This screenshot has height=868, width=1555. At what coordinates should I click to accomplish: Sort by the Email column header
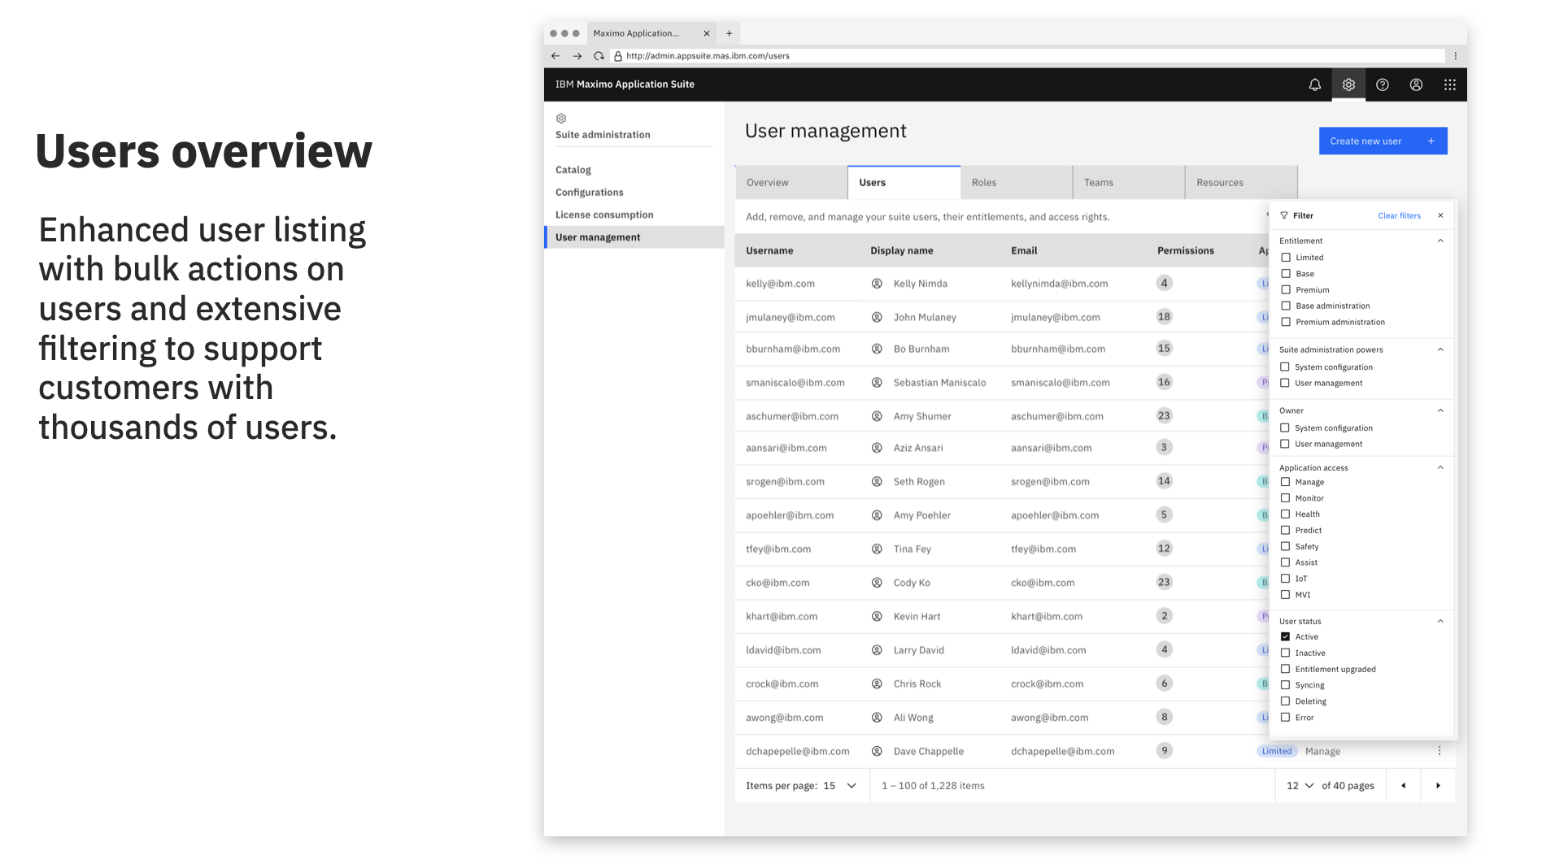click(x=1024, y=250)
